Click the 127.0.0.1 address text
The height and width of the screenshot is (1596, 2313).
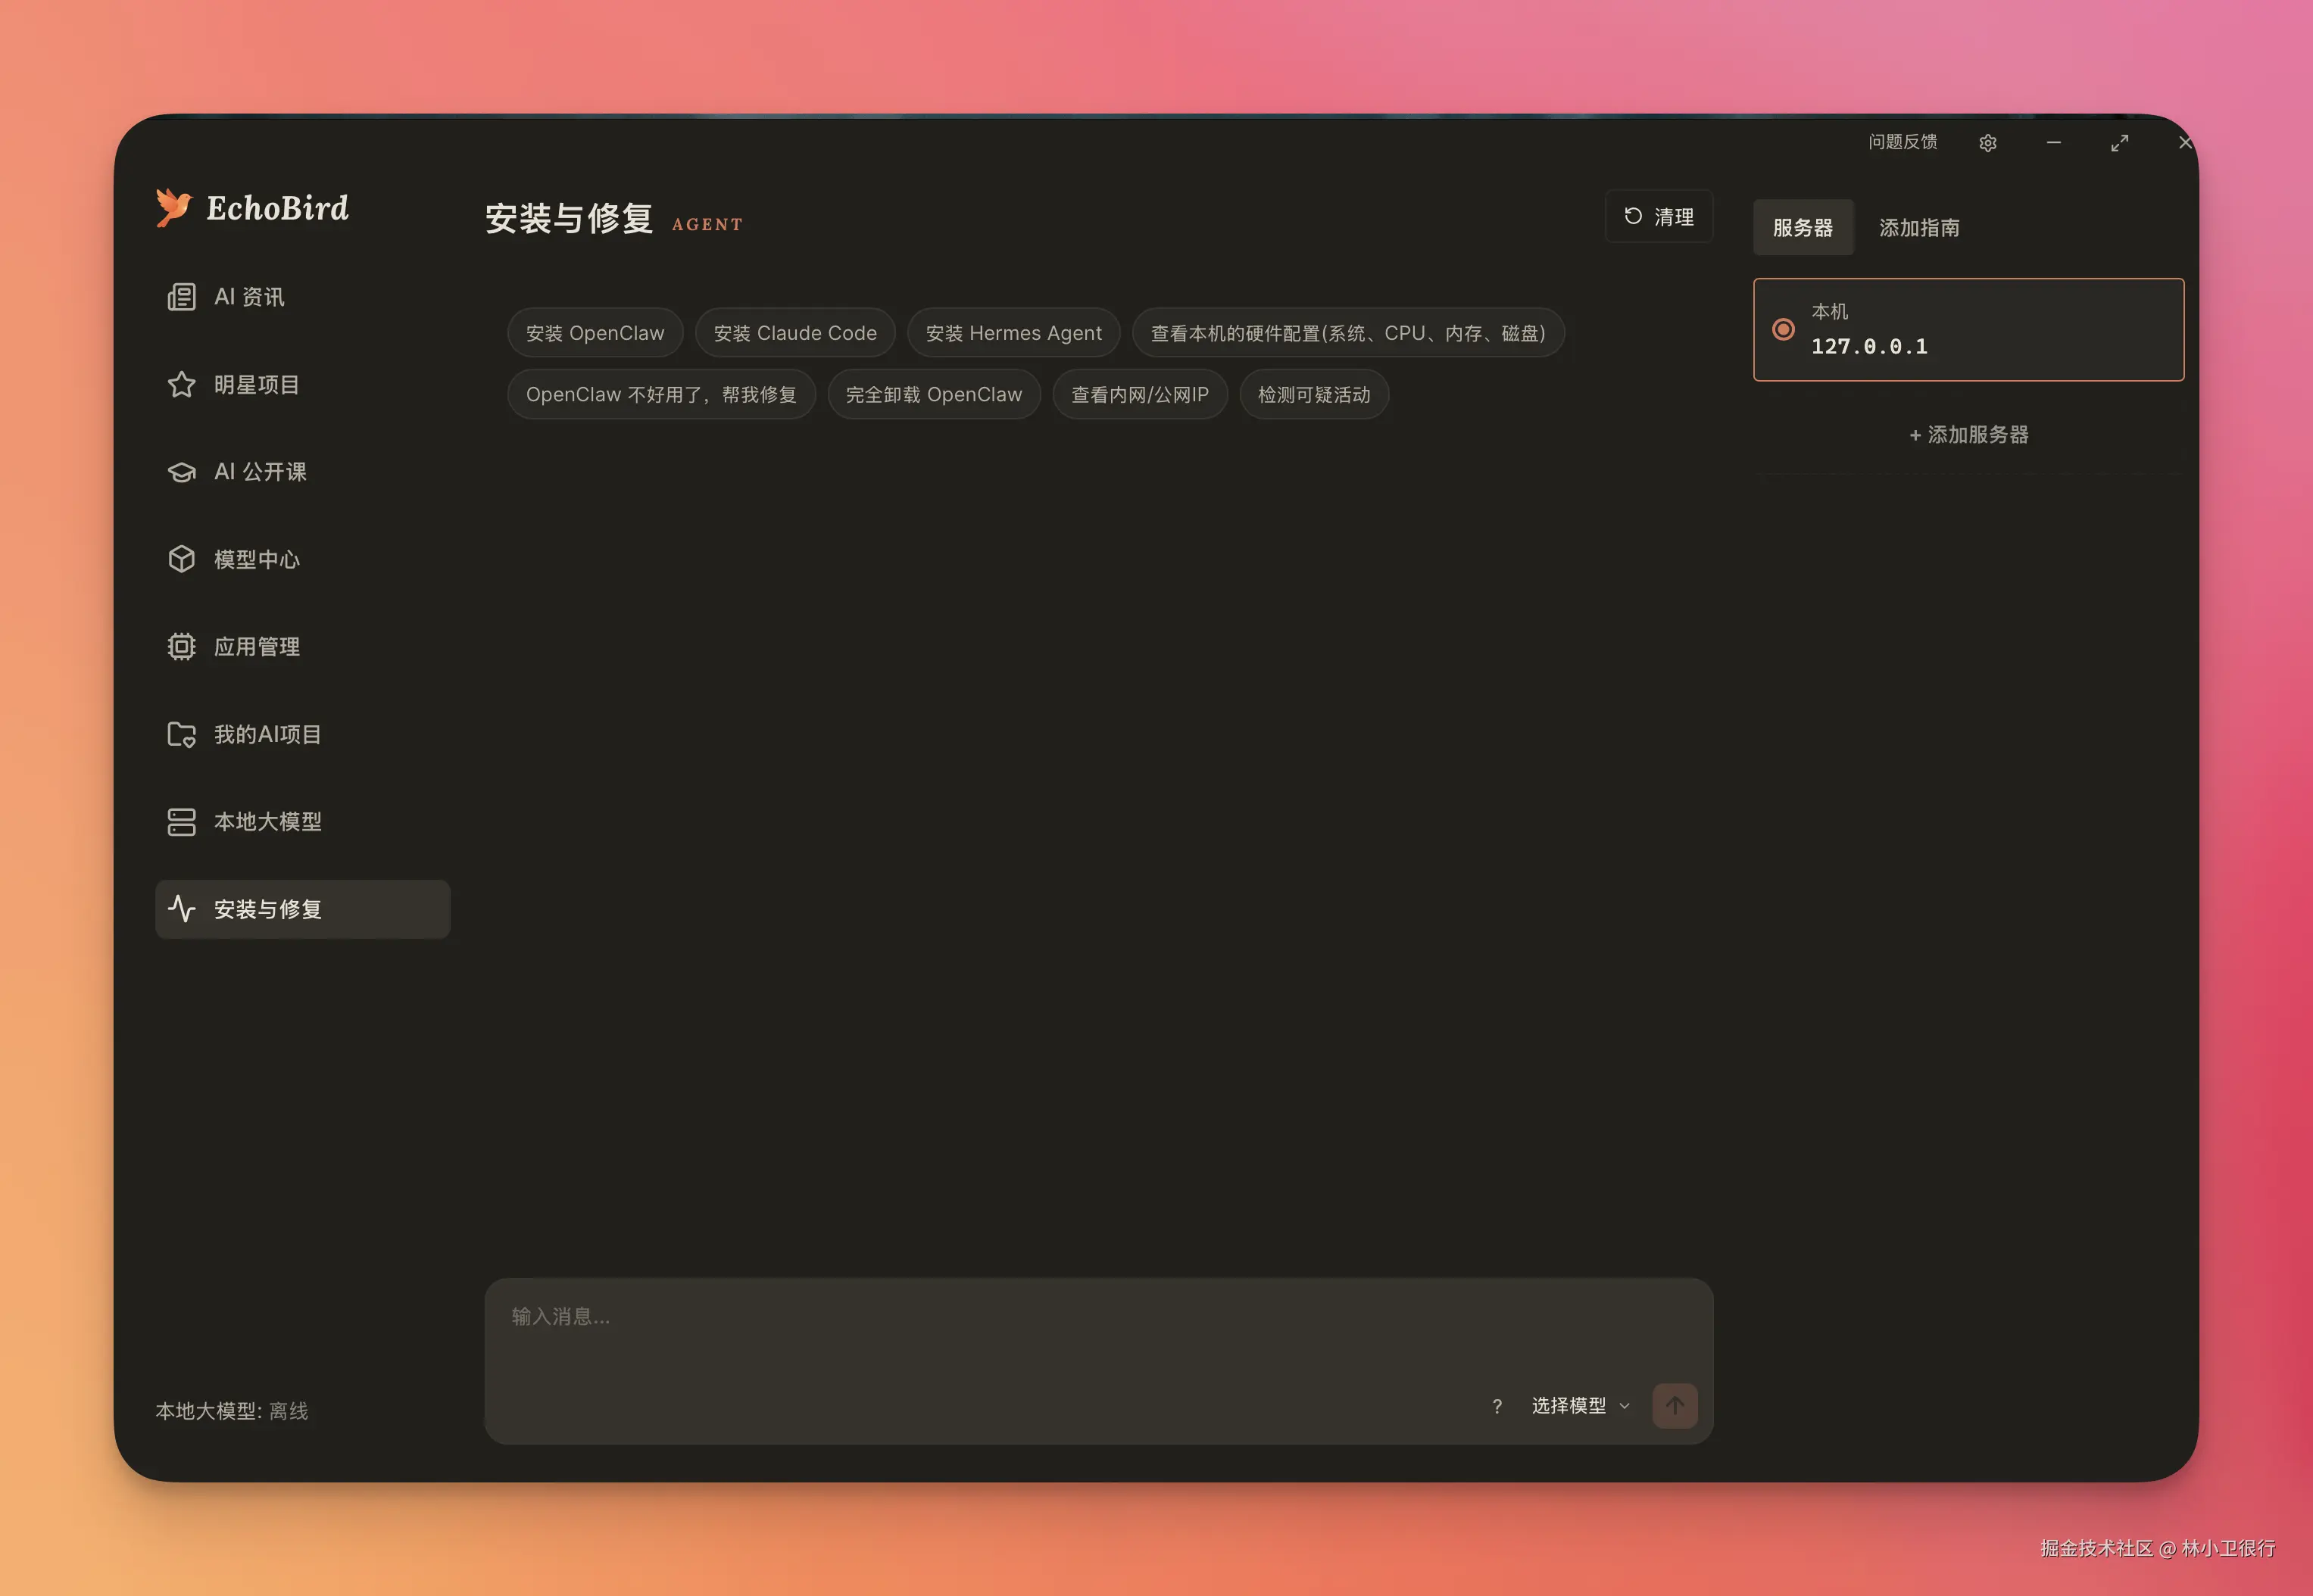click(x=1869, y=347)
